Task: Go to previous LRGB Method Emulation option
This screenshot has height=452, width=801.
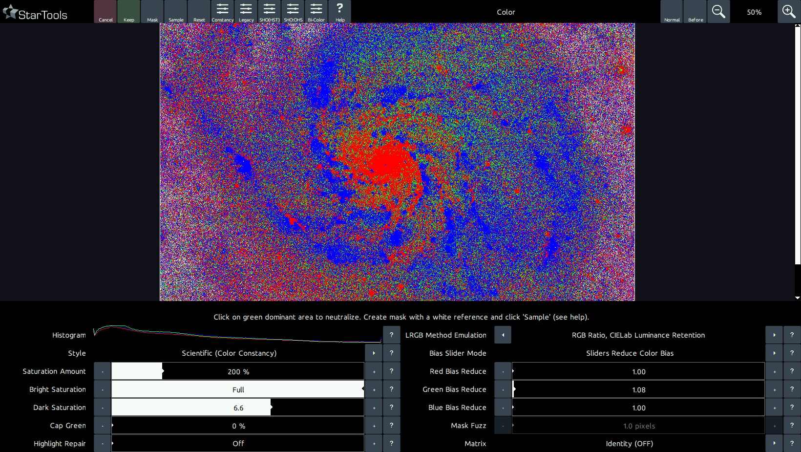Action: (503, 335)
